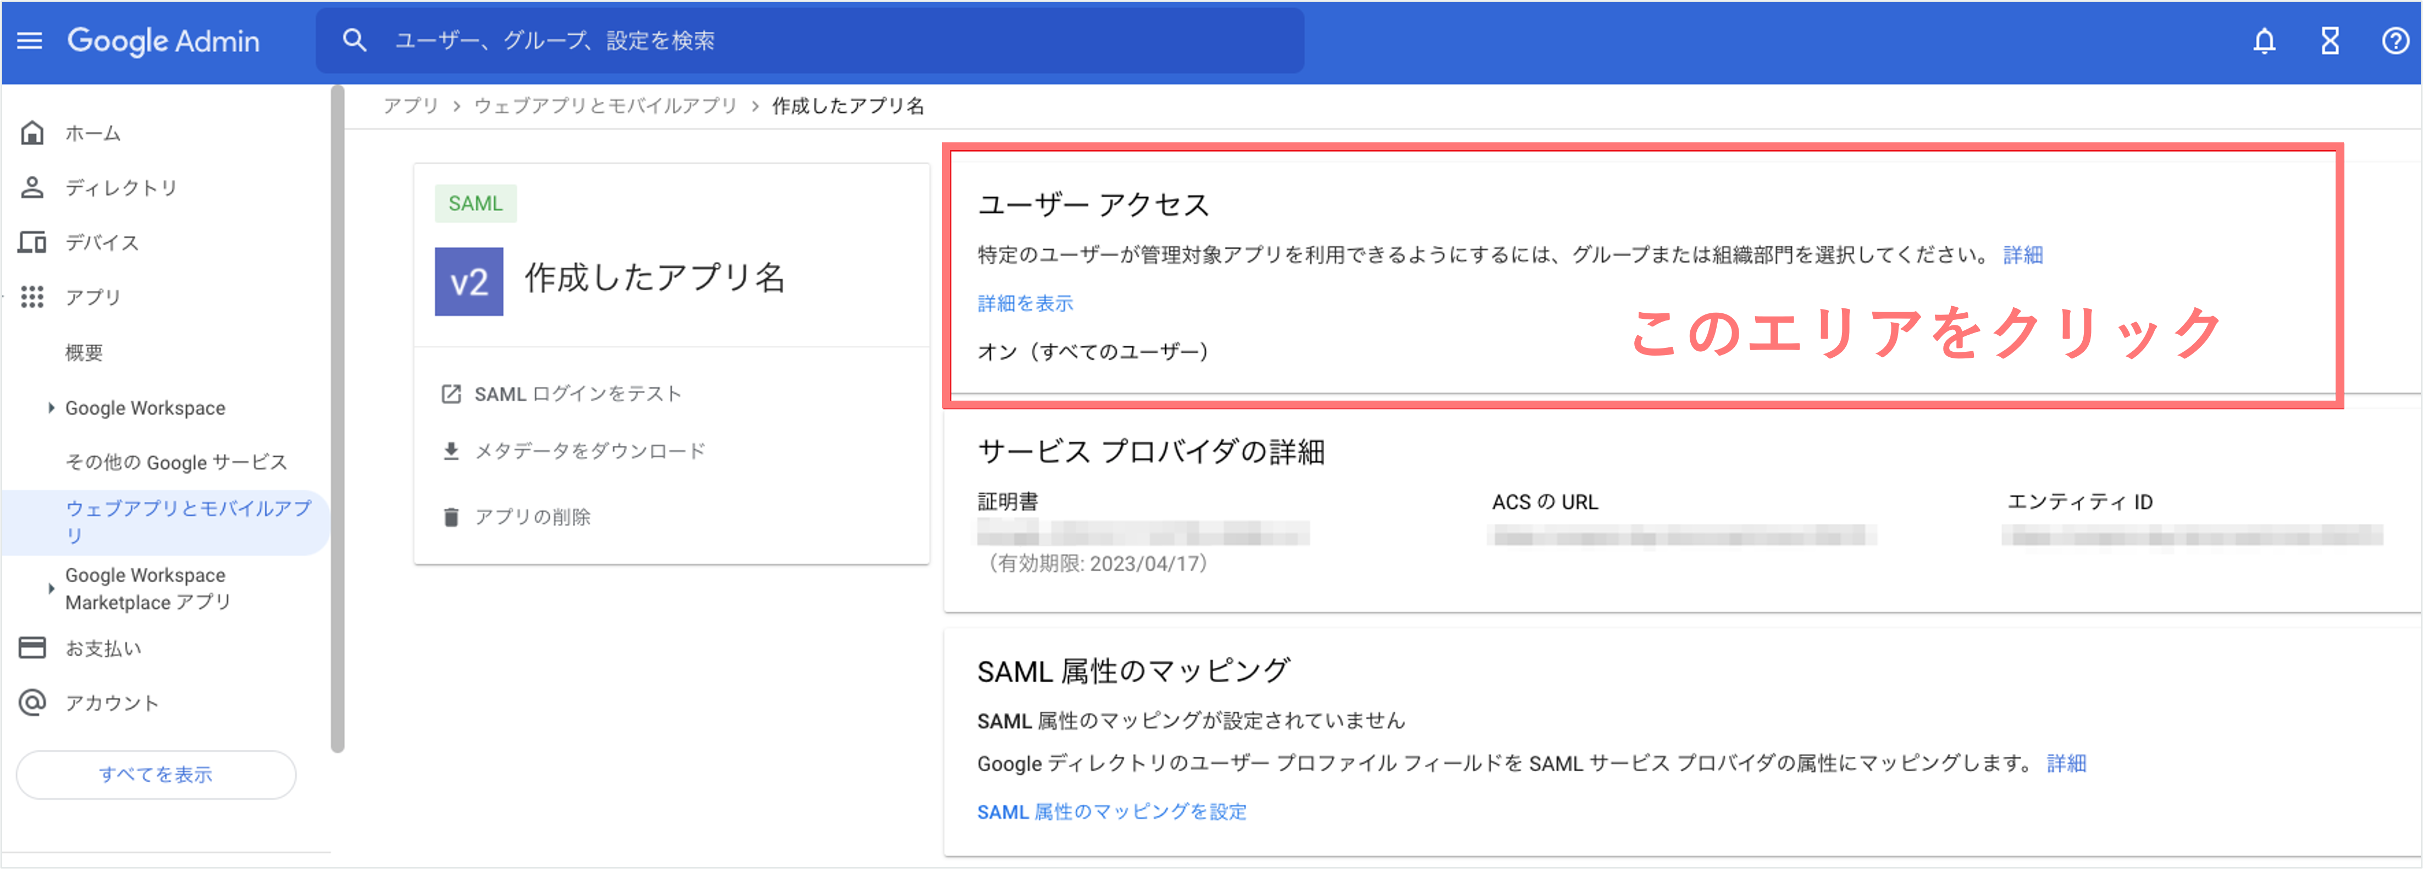
Task: Click the ディレクトリ person icon
Action: point(32,187)
